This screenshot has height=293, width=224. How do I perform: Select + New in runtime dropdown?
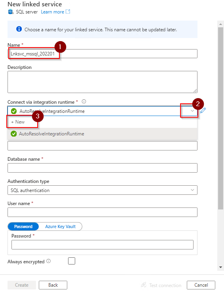pyautogui.click(x=18, y=122)
